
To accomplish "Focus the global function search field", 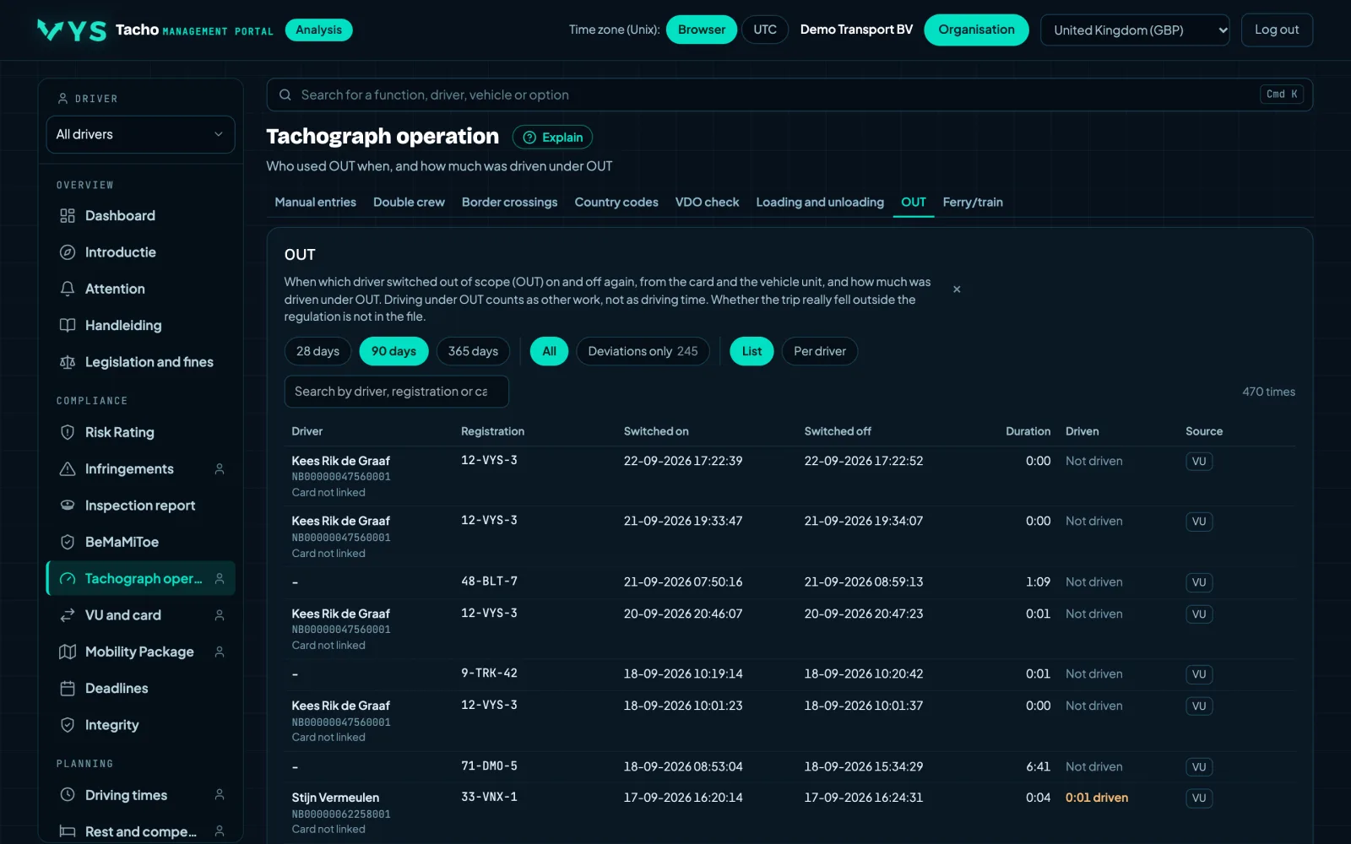I will pyautogui.click(x=789, y=95).
